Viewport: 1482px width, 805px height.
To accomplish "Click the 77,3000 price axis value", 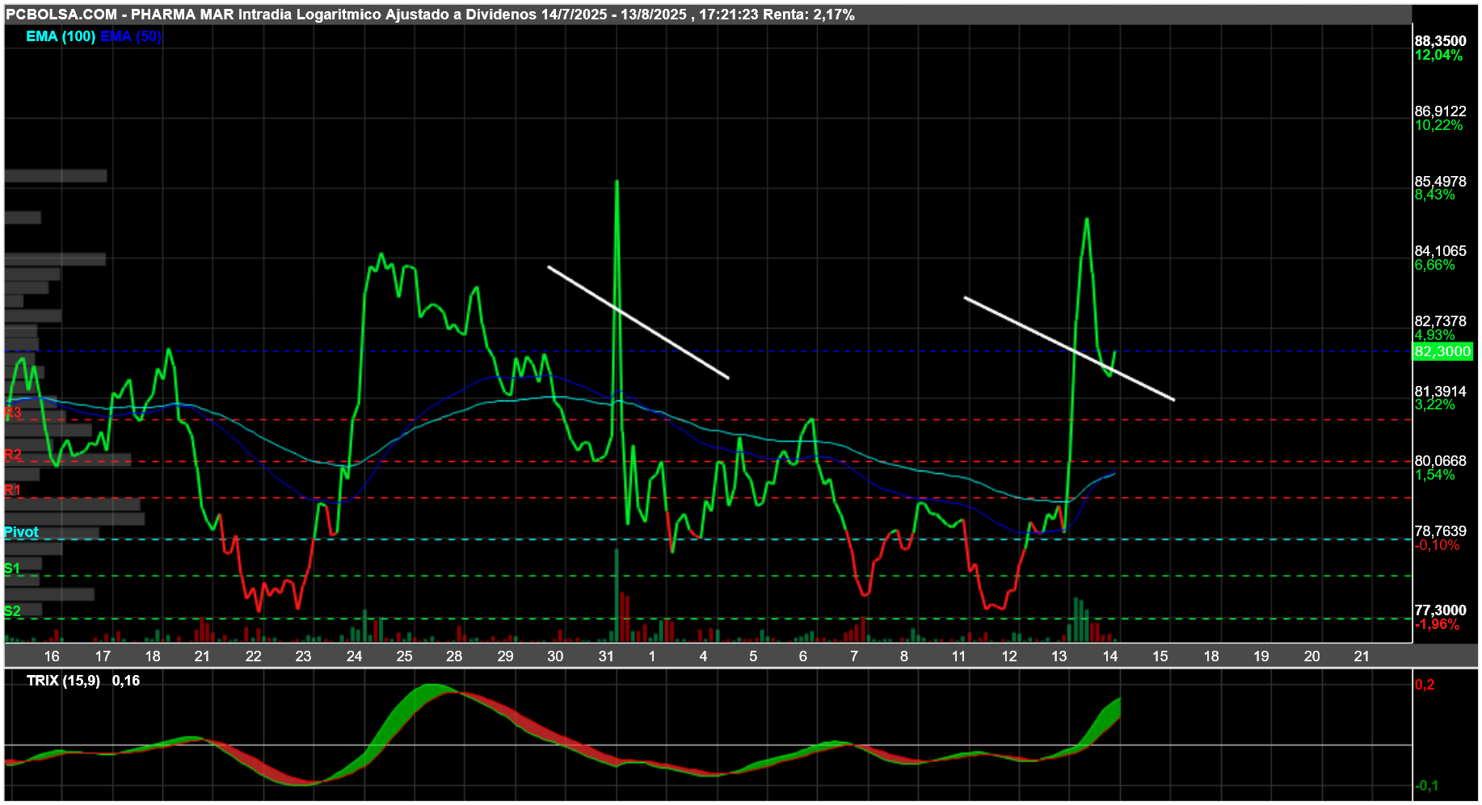I will click(1440, 610).
